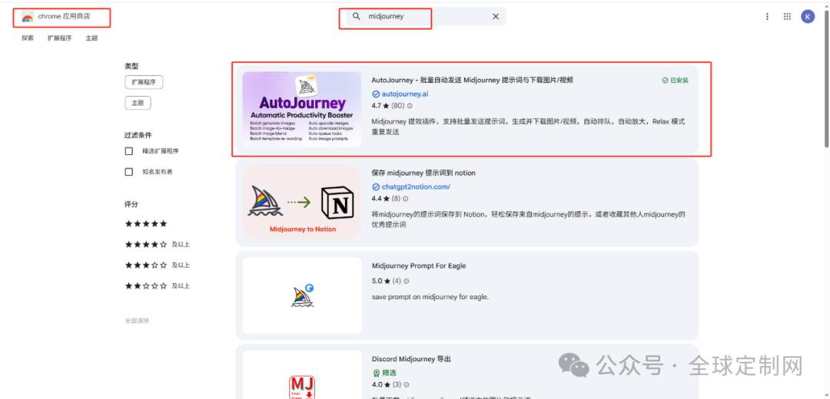Click info icon next to AutoJourney rating (80)
Screen dimensions: 830x399
pos(410,106)
